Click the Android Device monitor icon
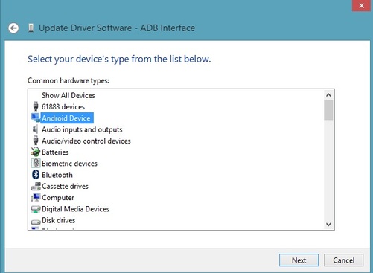The image size is (373, 273). coord(36,118)
